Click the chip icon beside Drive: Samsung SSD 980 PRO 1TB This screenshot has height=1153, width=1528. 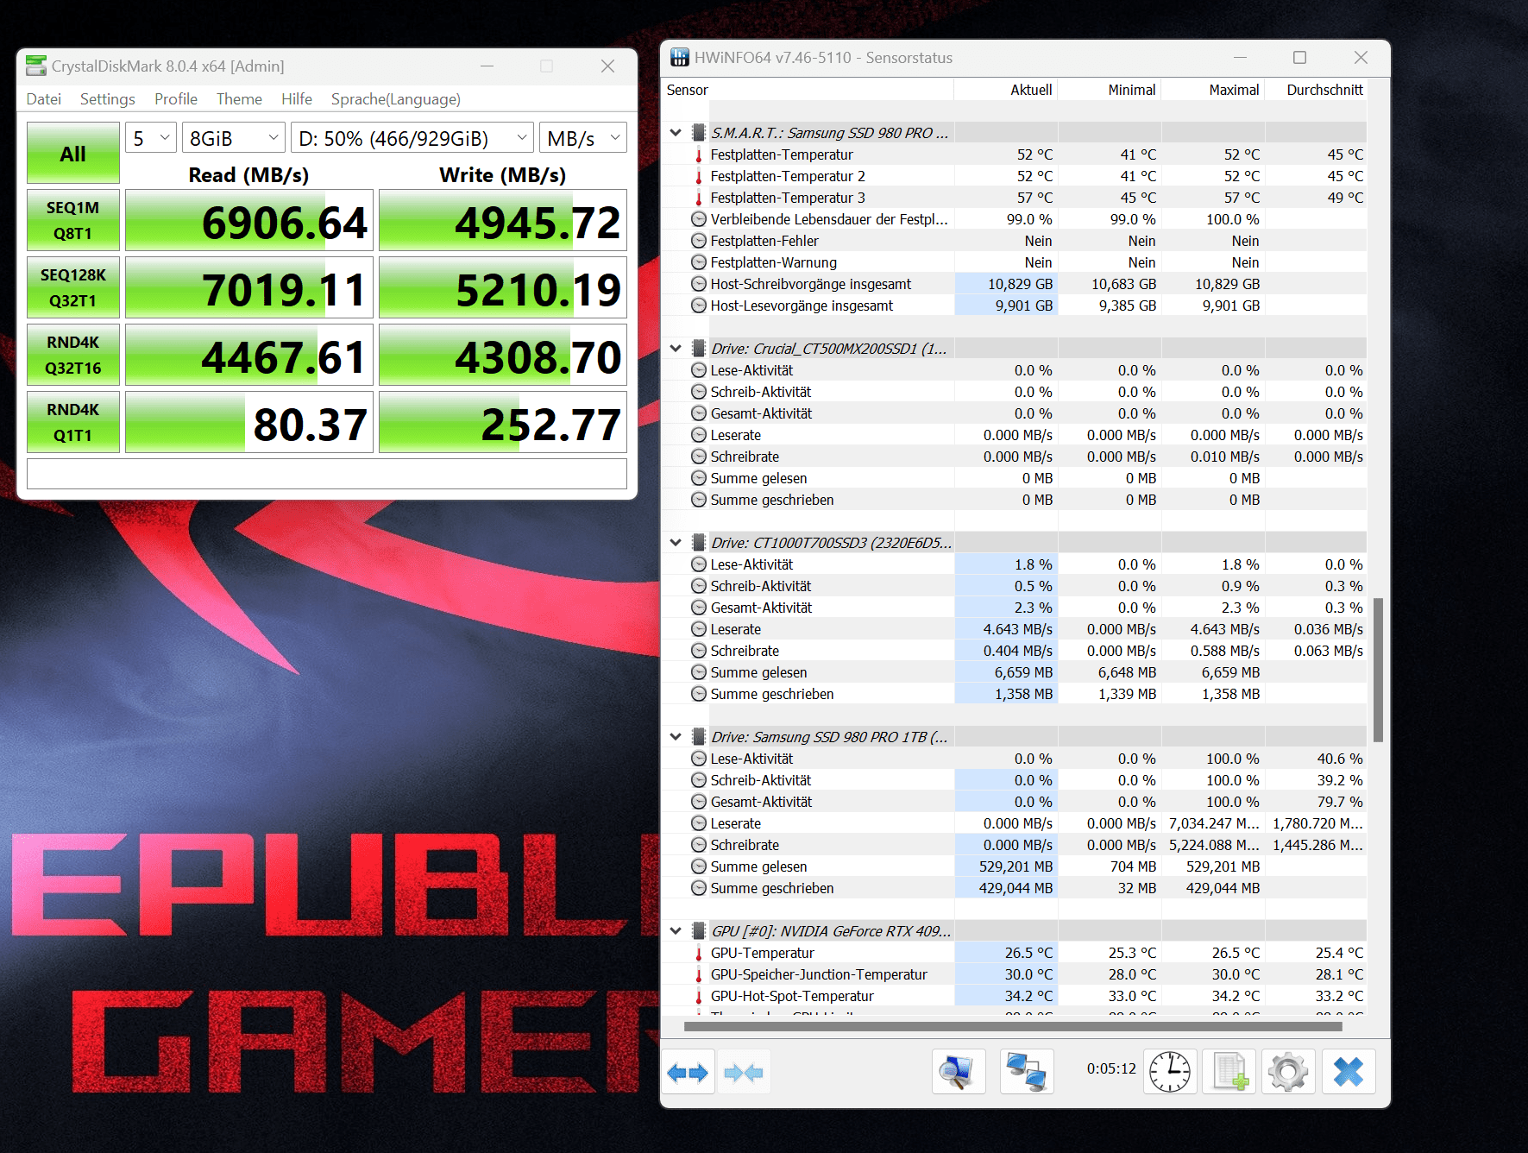pyautogui.click(x=699, y=737)
